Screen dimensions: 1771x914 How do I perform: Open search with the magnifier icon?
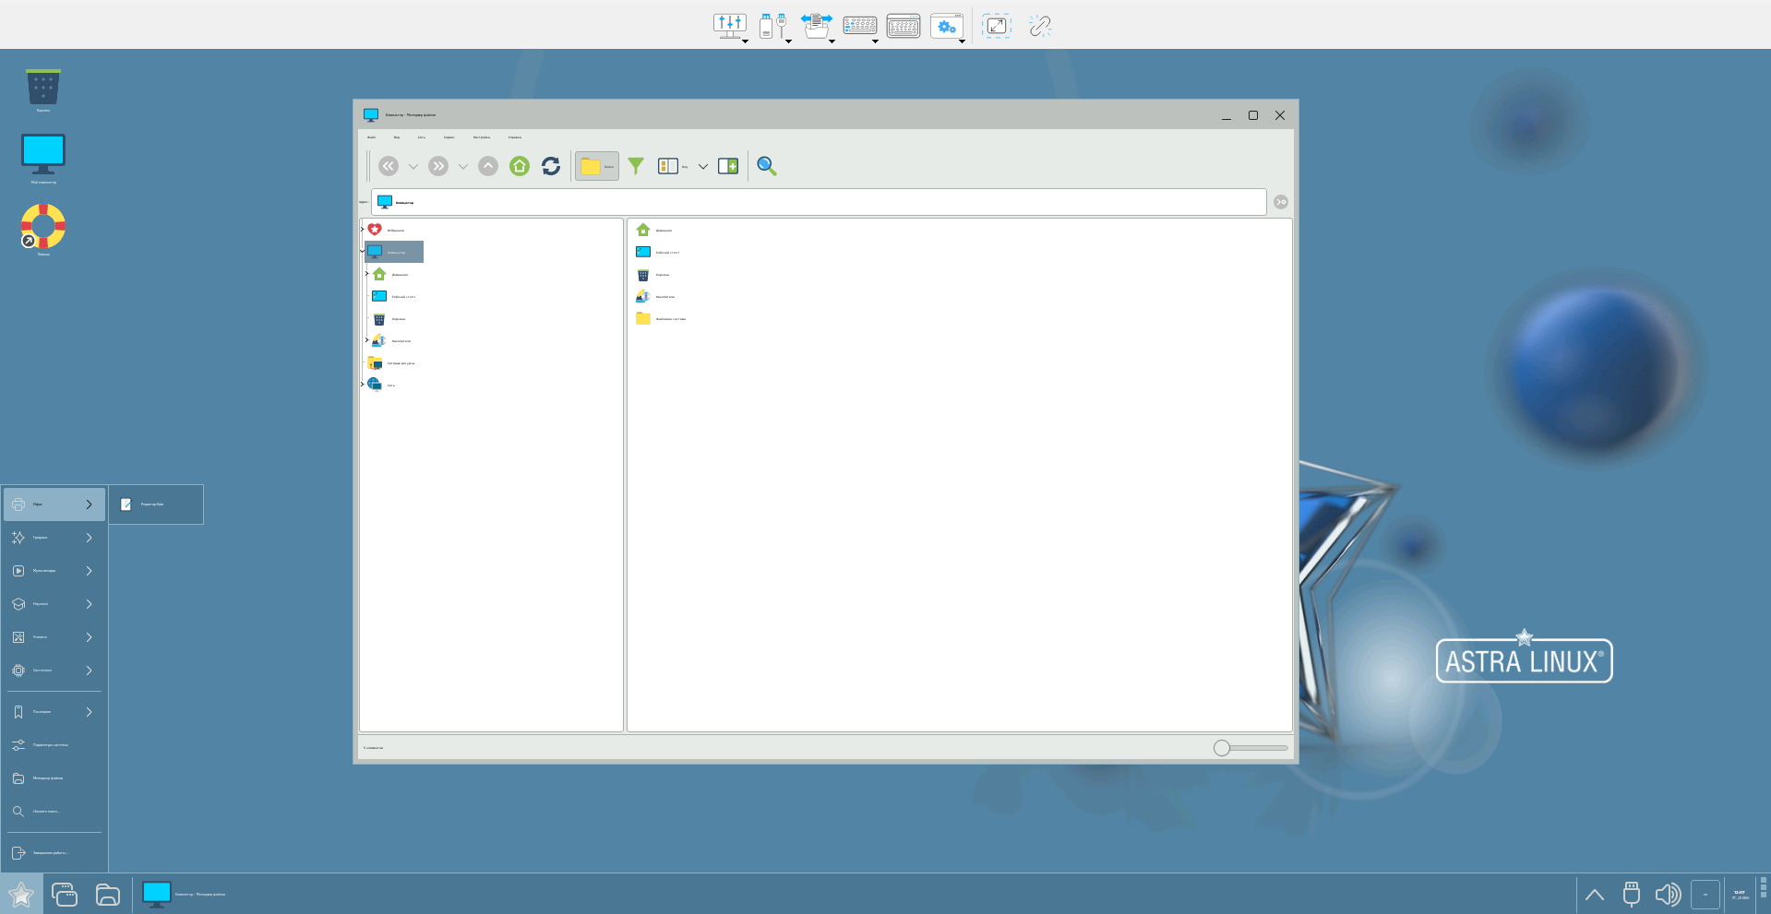(766, 166)
